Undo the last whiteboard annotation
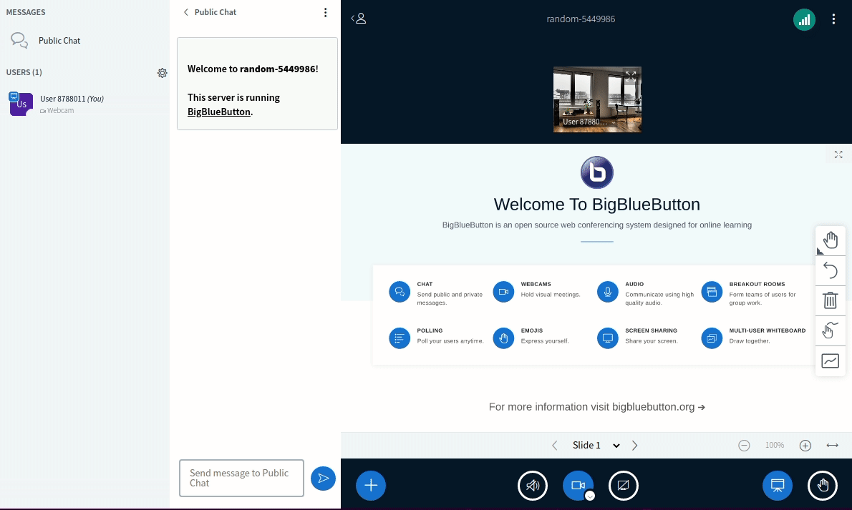852x510 pixels. pos(831,270)
